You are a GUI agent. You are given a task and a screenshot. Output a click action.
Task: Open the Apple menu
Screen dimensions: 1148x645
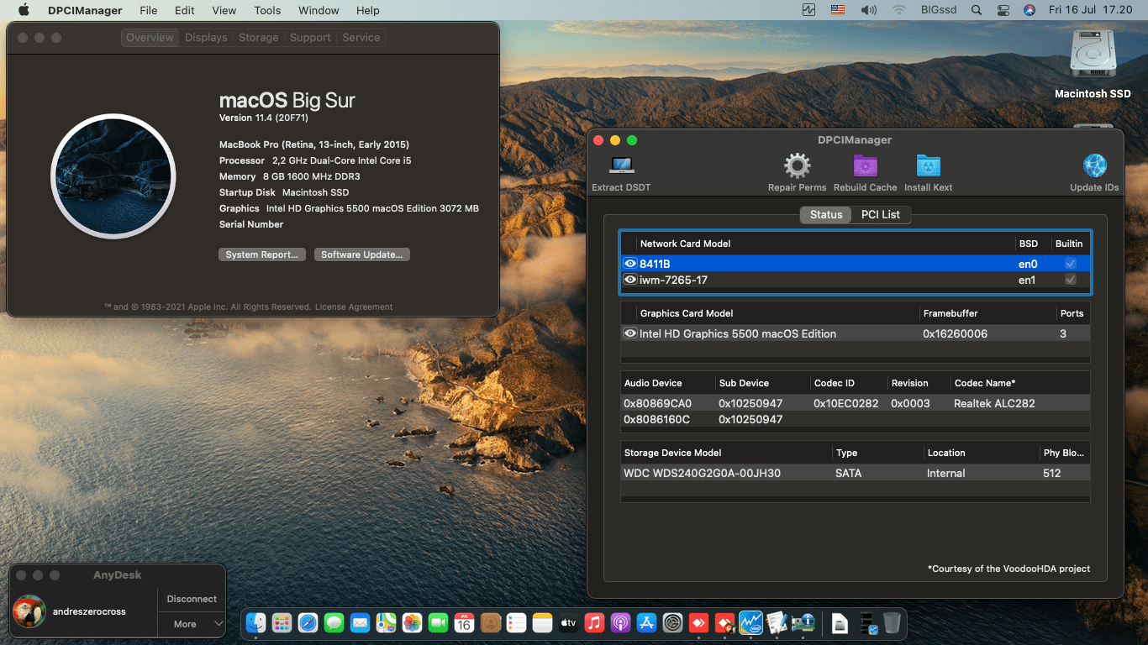tap(24, 10)
